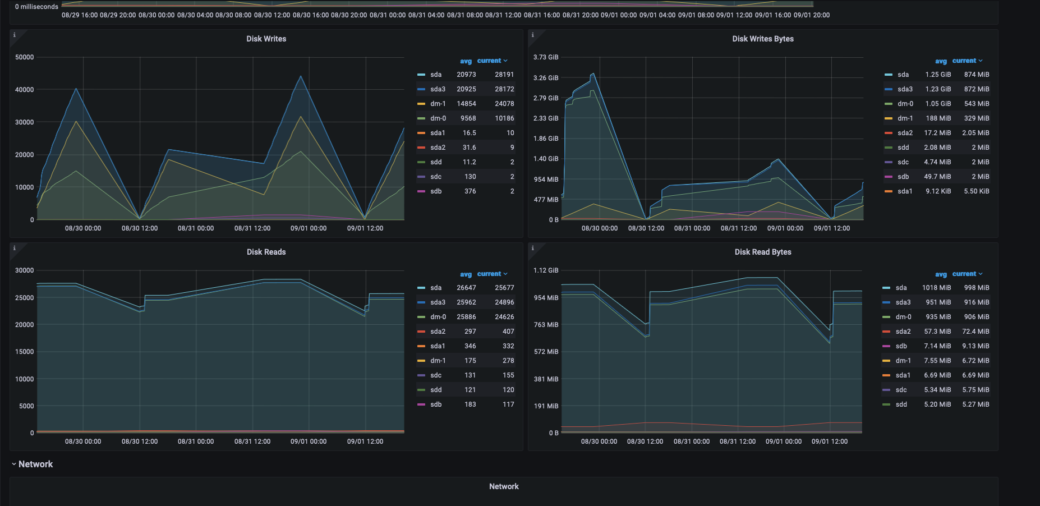Image resolution: width=1040 pixels, height=506 pixels.
Task: Open info icon on Disk Read Bytes panel
Action: pos(532,248)
